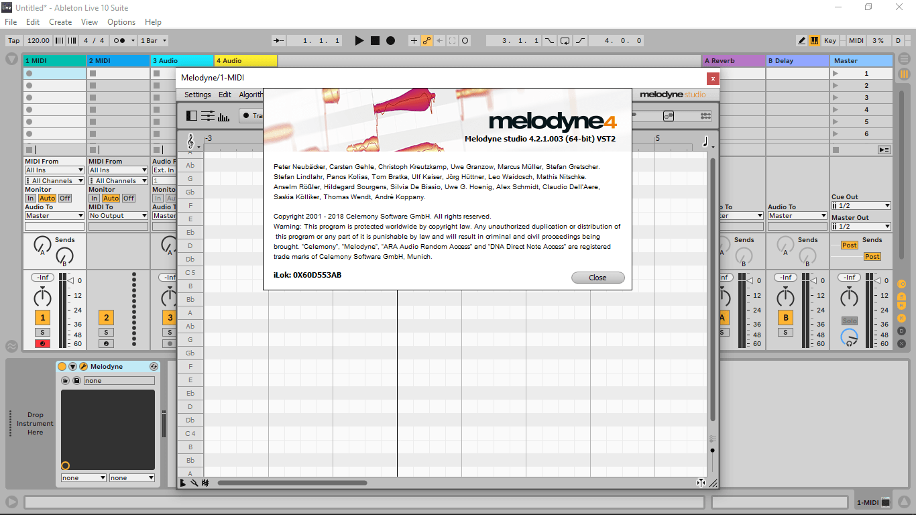The height and width of the screenshot is (515, 916).
Task: Click the upper Post button in Master sends
Action: (850, 245)
